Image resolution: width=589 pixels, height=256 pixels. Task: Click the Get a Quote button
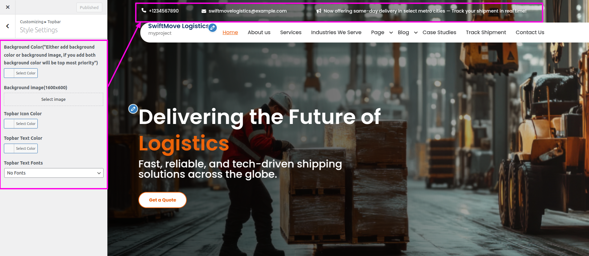coord(163,200)
